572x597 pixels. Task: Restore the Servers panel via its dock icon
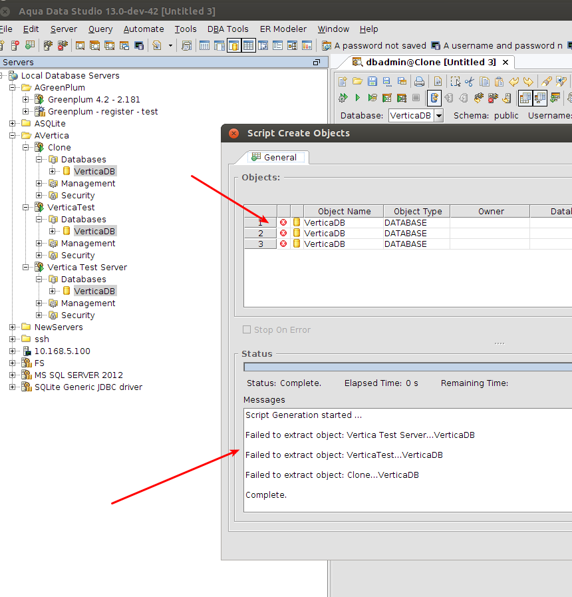pyautogui.click(x=316, y=62)
